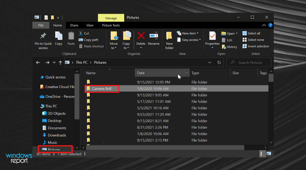Open address bar history dropdown
The height and width of the screenshot is (170, 306).
209,63
